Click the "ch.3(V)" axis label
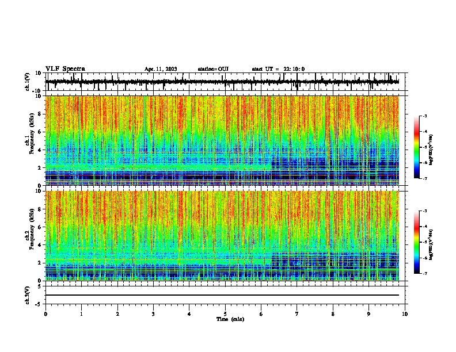 28,296
